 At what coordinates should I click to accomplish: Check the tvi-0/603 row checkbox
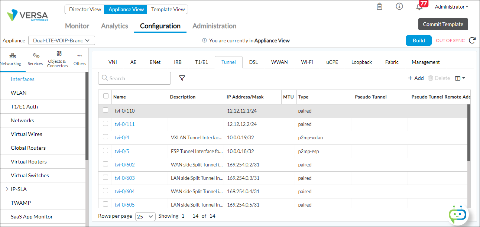click(x=106, y=177)
